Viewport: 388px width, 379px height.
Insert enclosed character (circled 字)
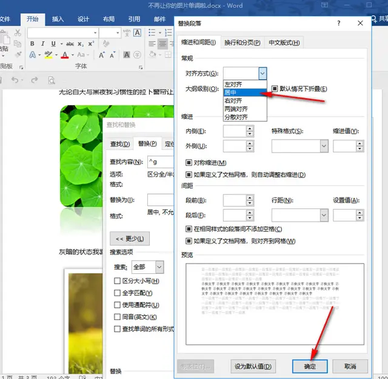click(x=138, y=55)
